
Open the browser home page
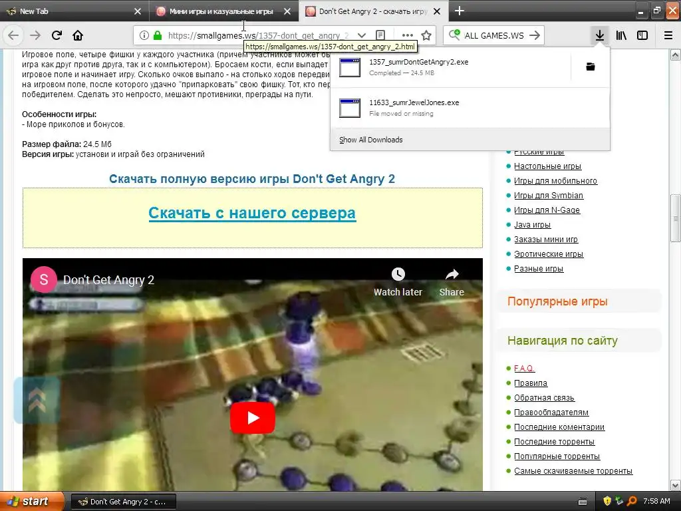(x=78, y=35)
